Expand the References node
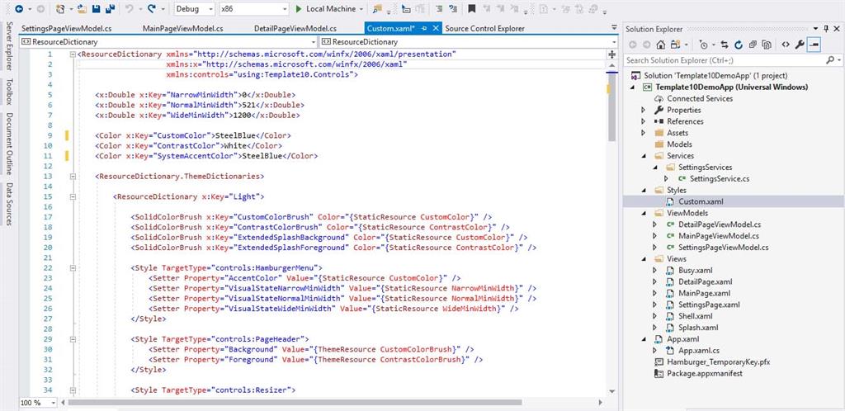The image size is (845, 411). tap(644, 121)
